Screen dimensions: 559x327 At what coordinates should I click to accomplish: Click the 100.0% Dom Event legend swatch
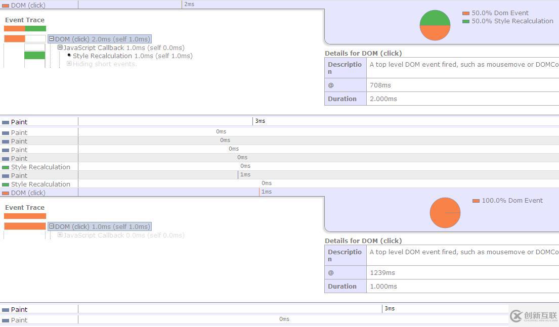click(476, 201)
